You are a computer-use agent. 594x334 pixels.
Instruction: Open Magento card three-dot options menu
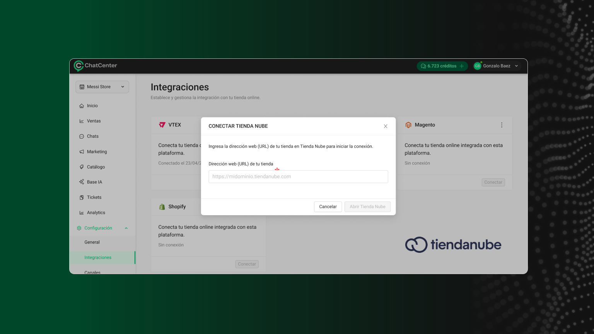502,125
